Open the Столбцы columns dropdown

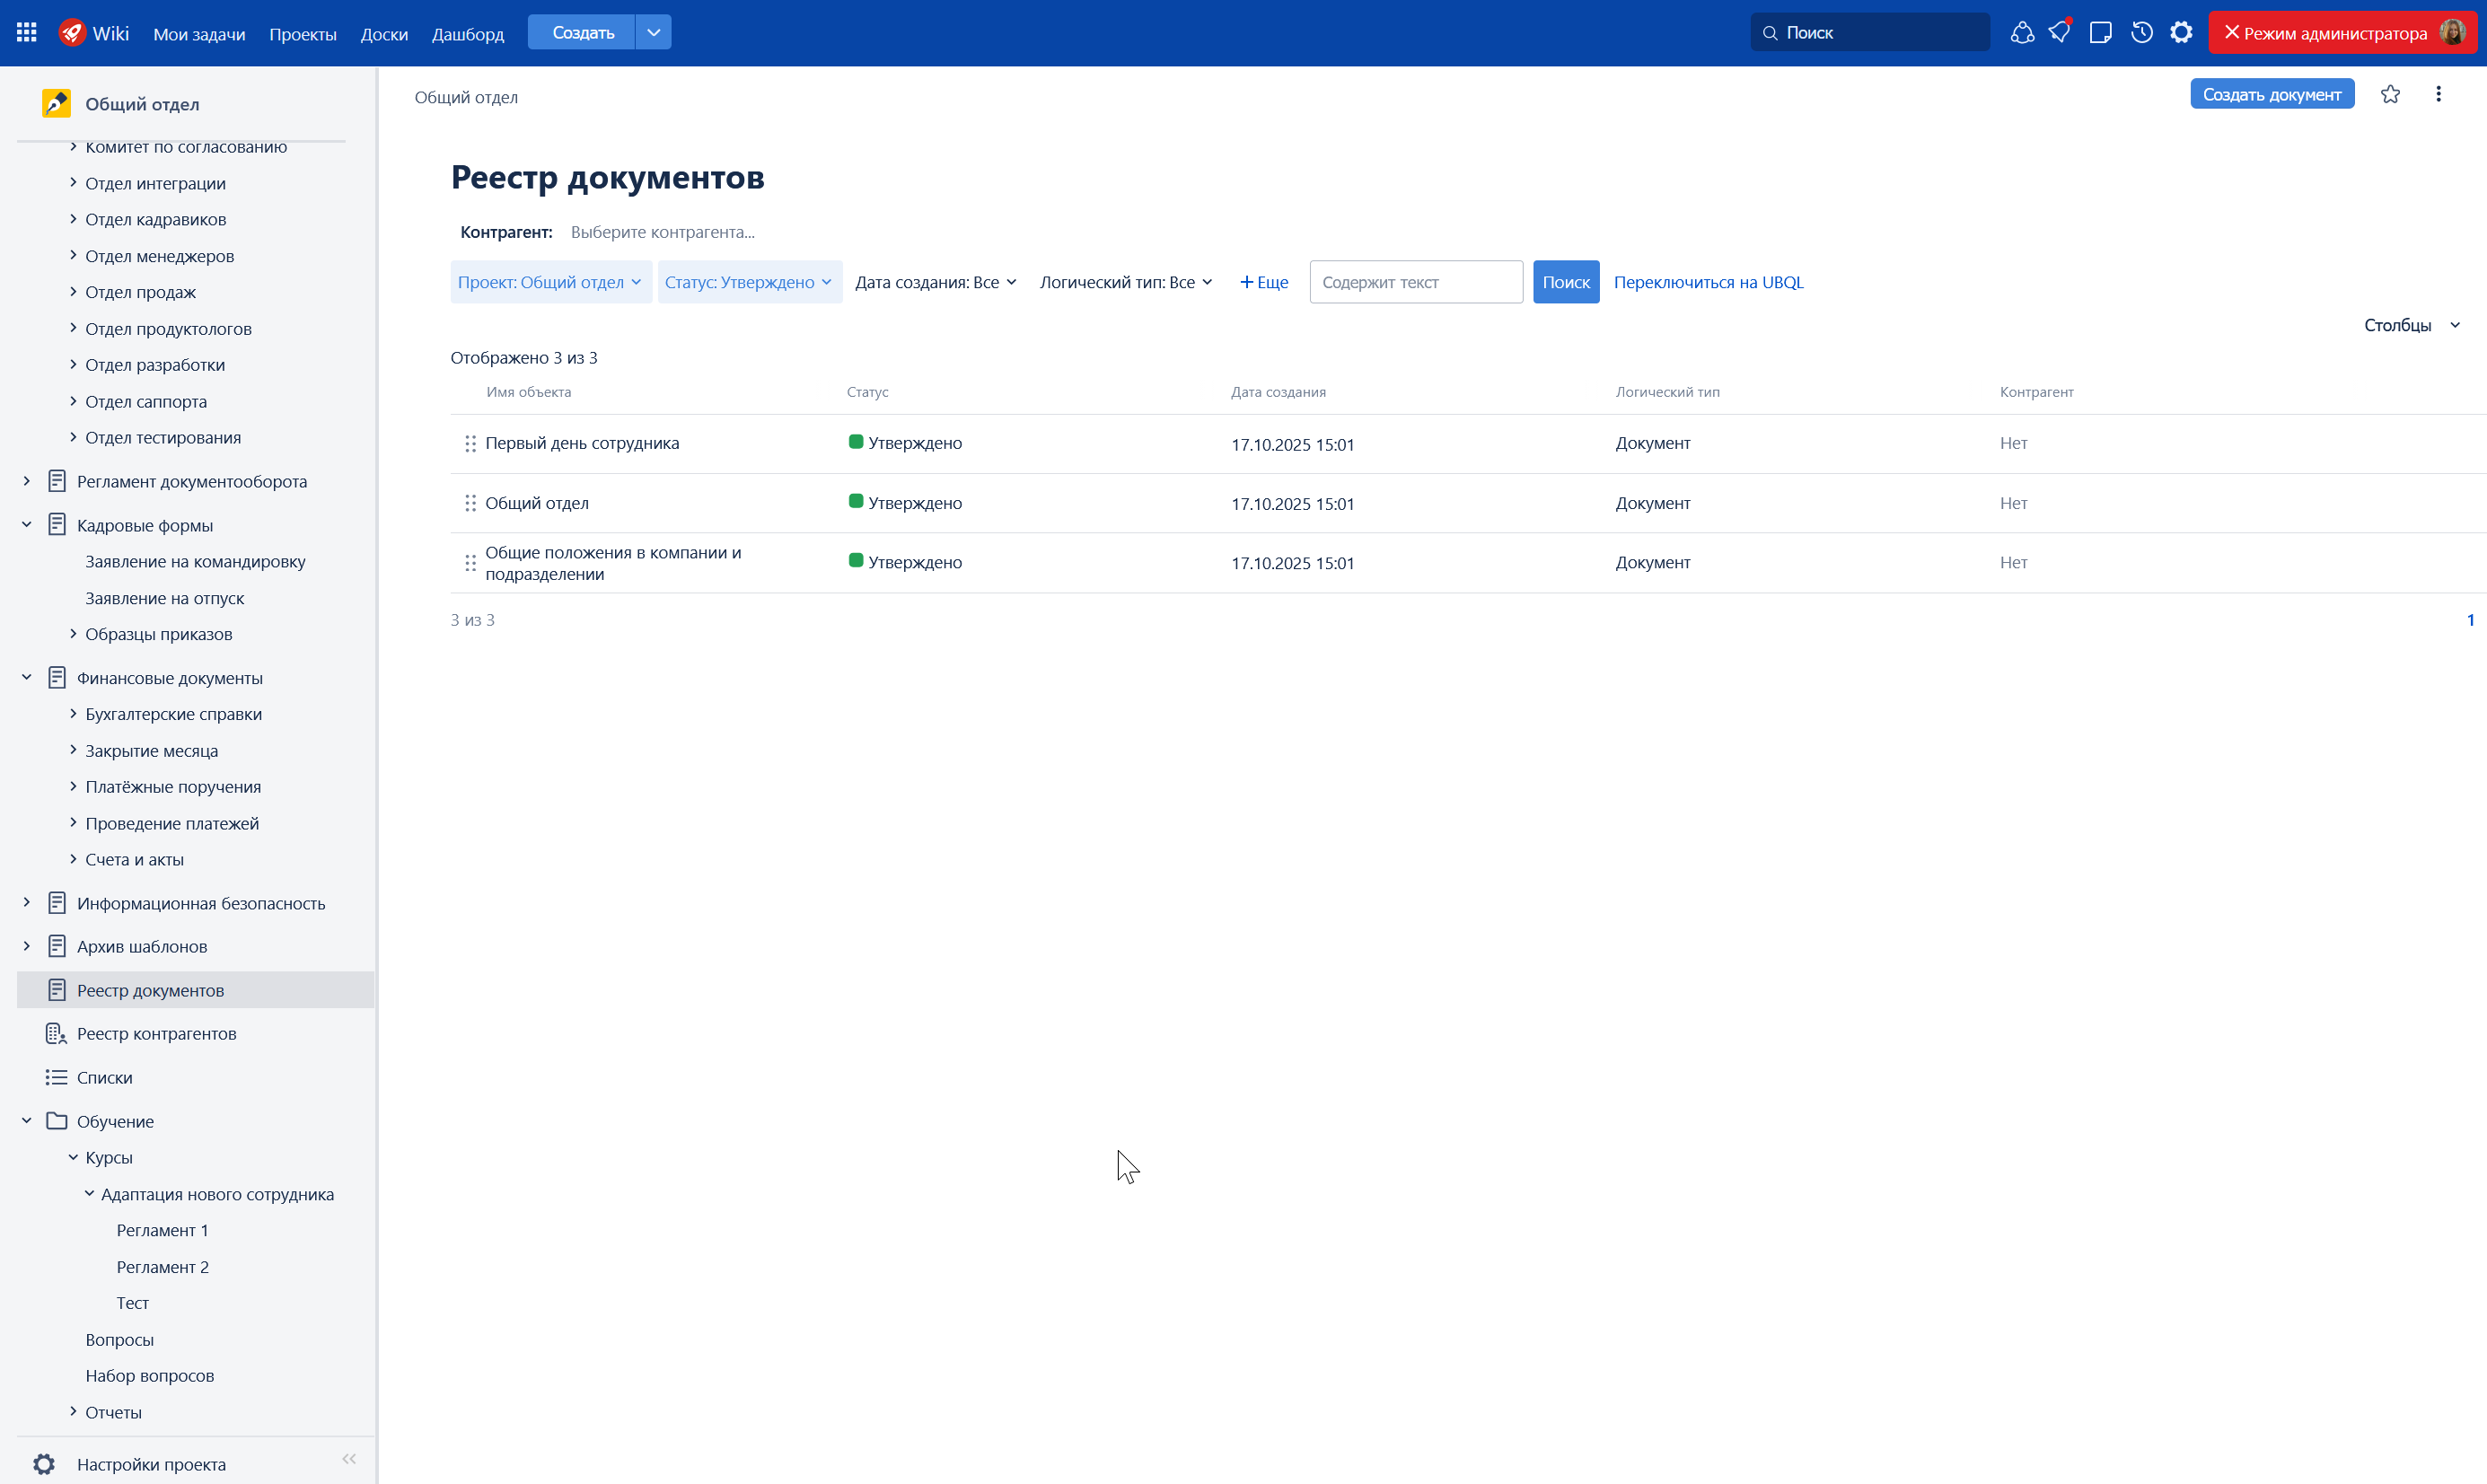pos(2411,325)
